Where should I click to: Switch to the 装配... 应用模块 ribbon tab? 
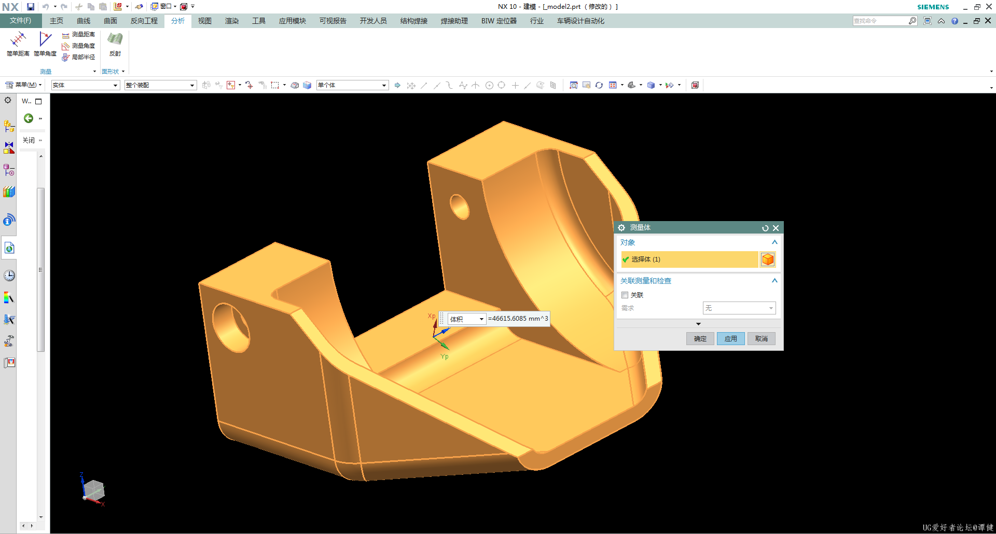pos(293,21)
